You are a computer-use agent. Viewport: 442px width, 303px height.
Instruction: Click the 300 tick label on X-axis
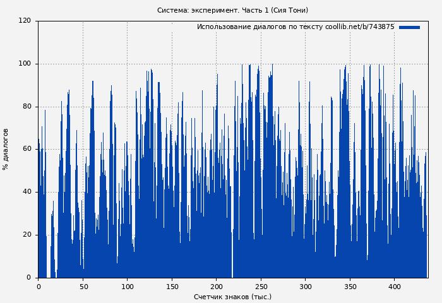[x=305, y=286]
